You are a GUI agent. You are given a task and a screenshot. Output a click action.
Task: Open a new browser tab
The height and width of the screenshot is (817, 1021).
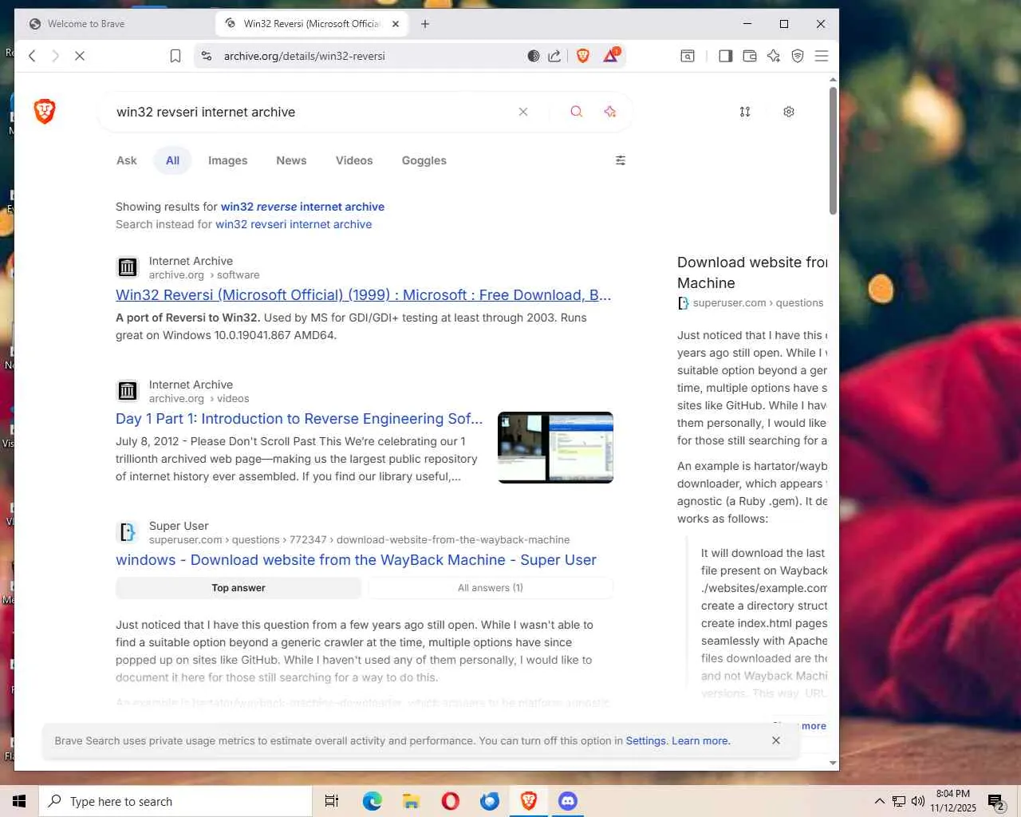(x=425, y=24)
